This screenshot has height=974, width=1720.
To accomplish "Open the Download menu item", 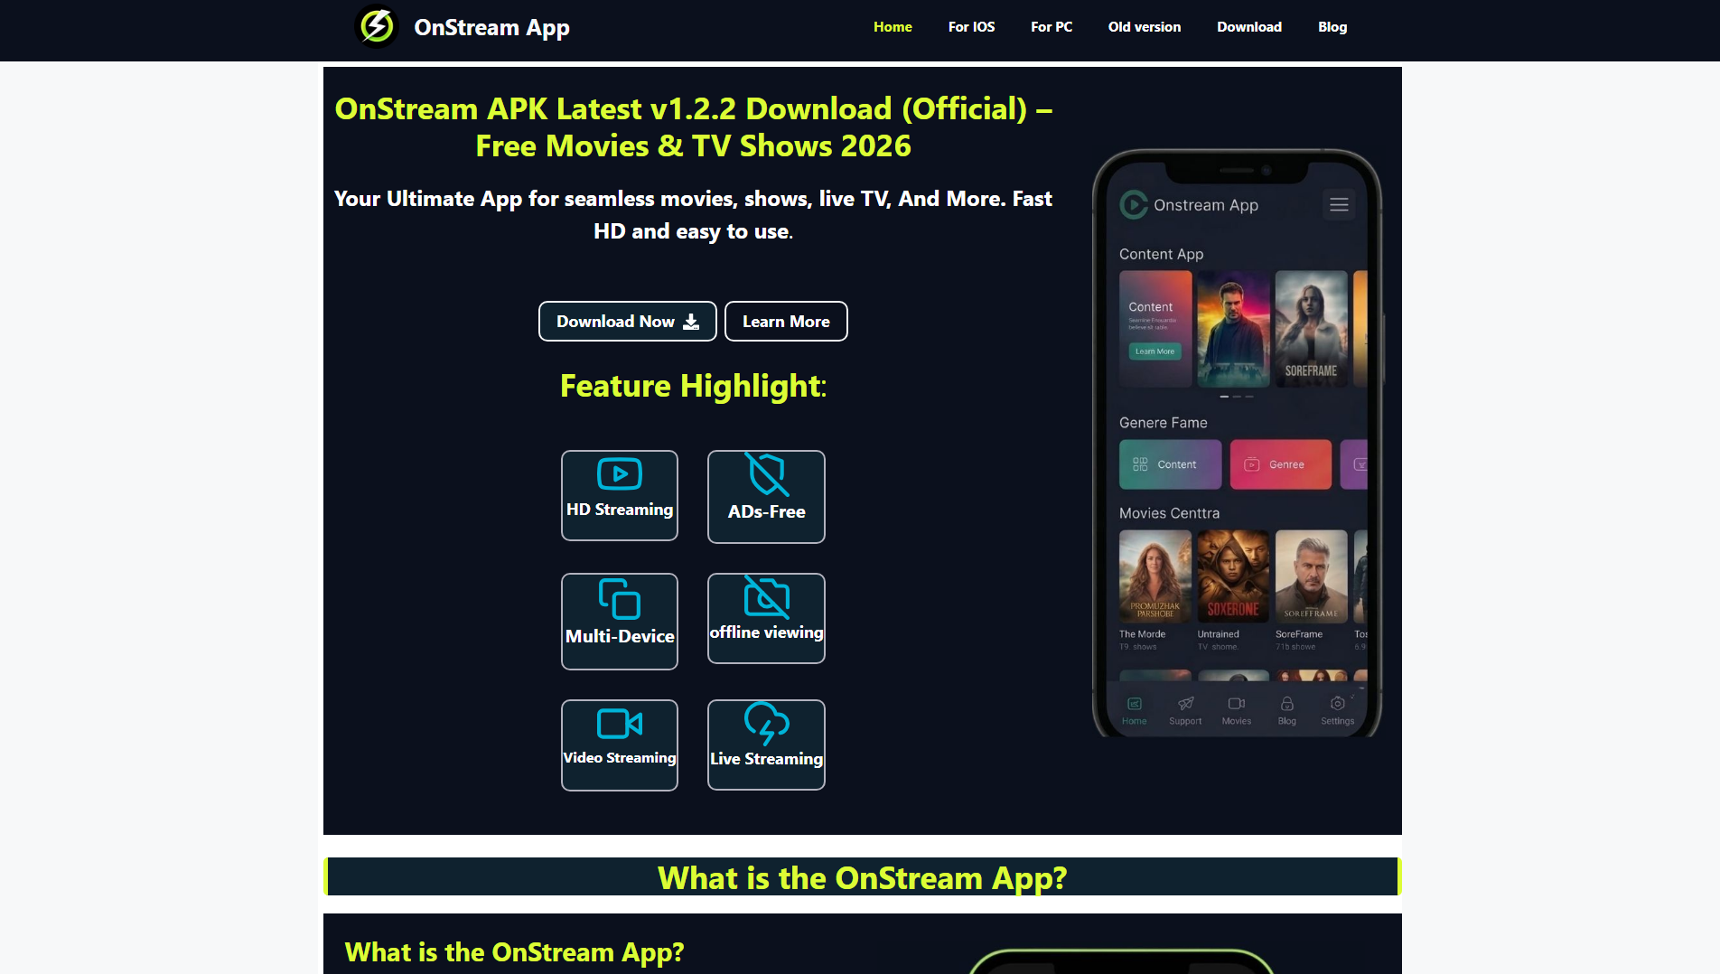I will pyautogui.click(x=1249, y=27).
